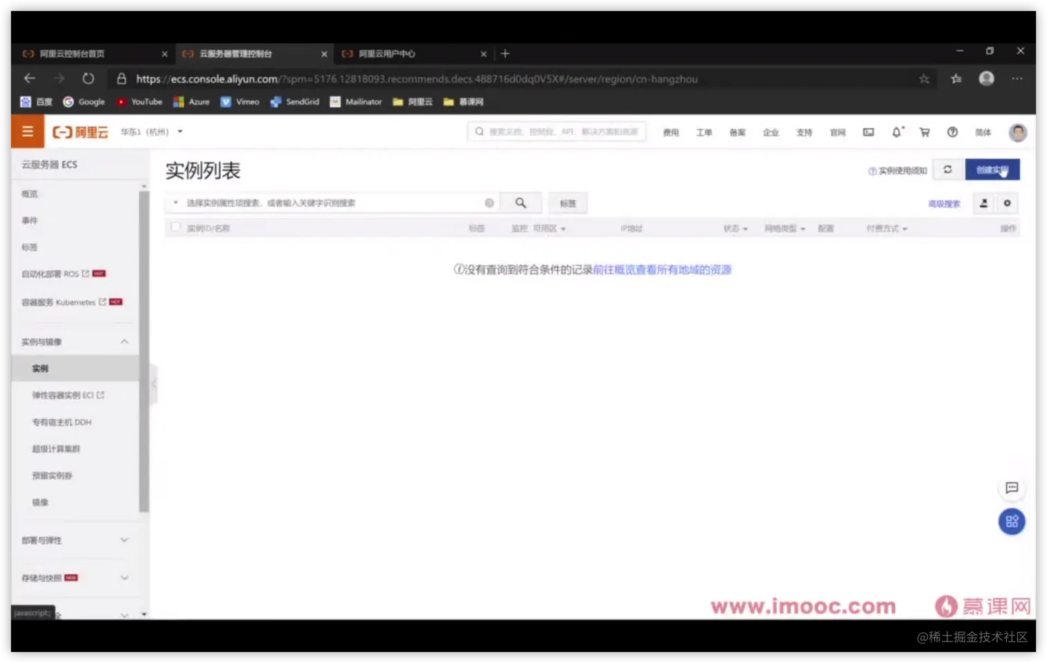Follow the 前往概览查看所有地域的资源 link
The width and height of the screenshot is (1047, 663).
click(662, 269)
